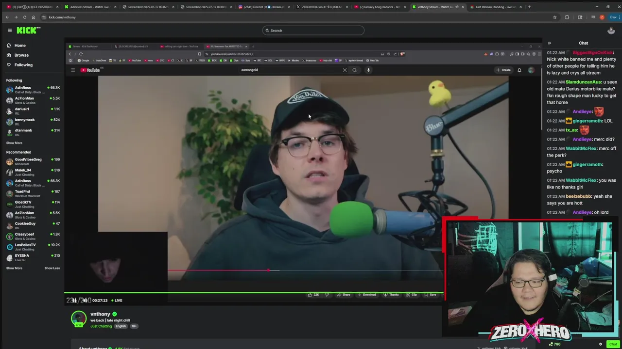Image resolution: width=622 pixels, height=349 pixels.
Task: Click YouTube voice search microphone
Action: coord(368,70)
